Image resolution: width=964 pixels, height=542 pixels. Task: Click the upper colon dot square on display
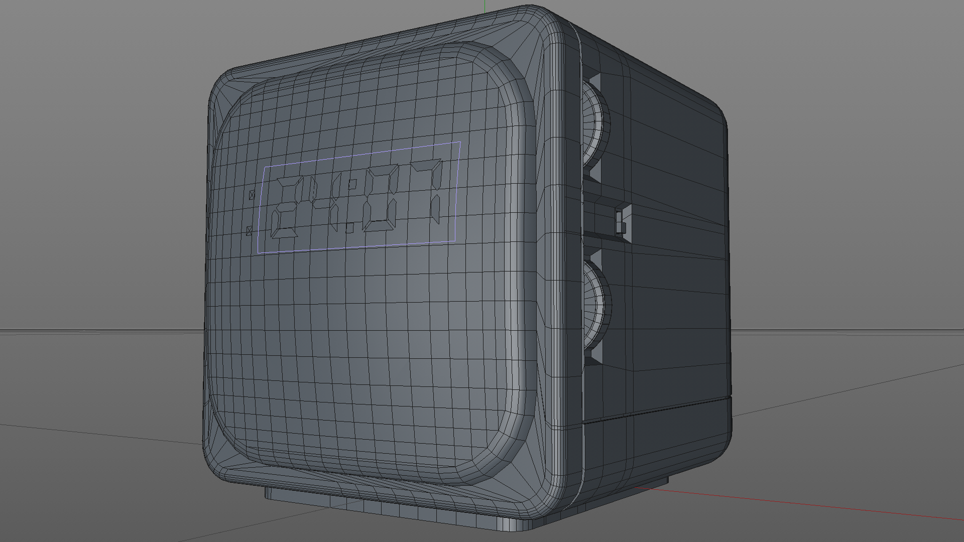click(352, 184)
